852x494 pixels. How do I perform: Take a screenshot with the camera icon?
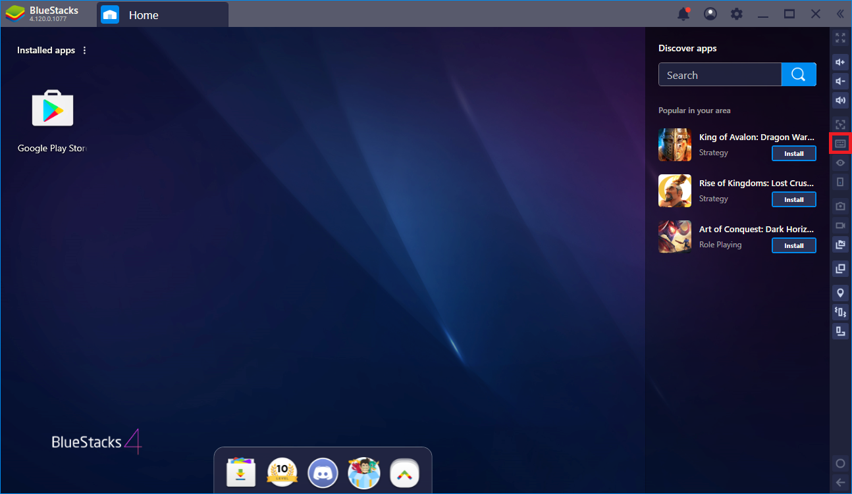coord(840,206)
